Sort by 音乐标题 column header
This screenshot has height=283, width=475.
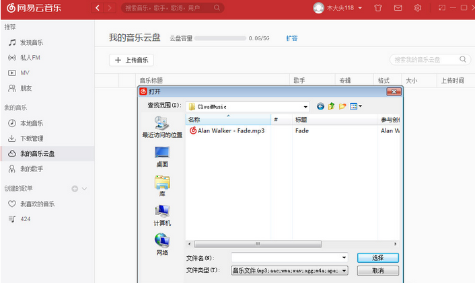213,81
